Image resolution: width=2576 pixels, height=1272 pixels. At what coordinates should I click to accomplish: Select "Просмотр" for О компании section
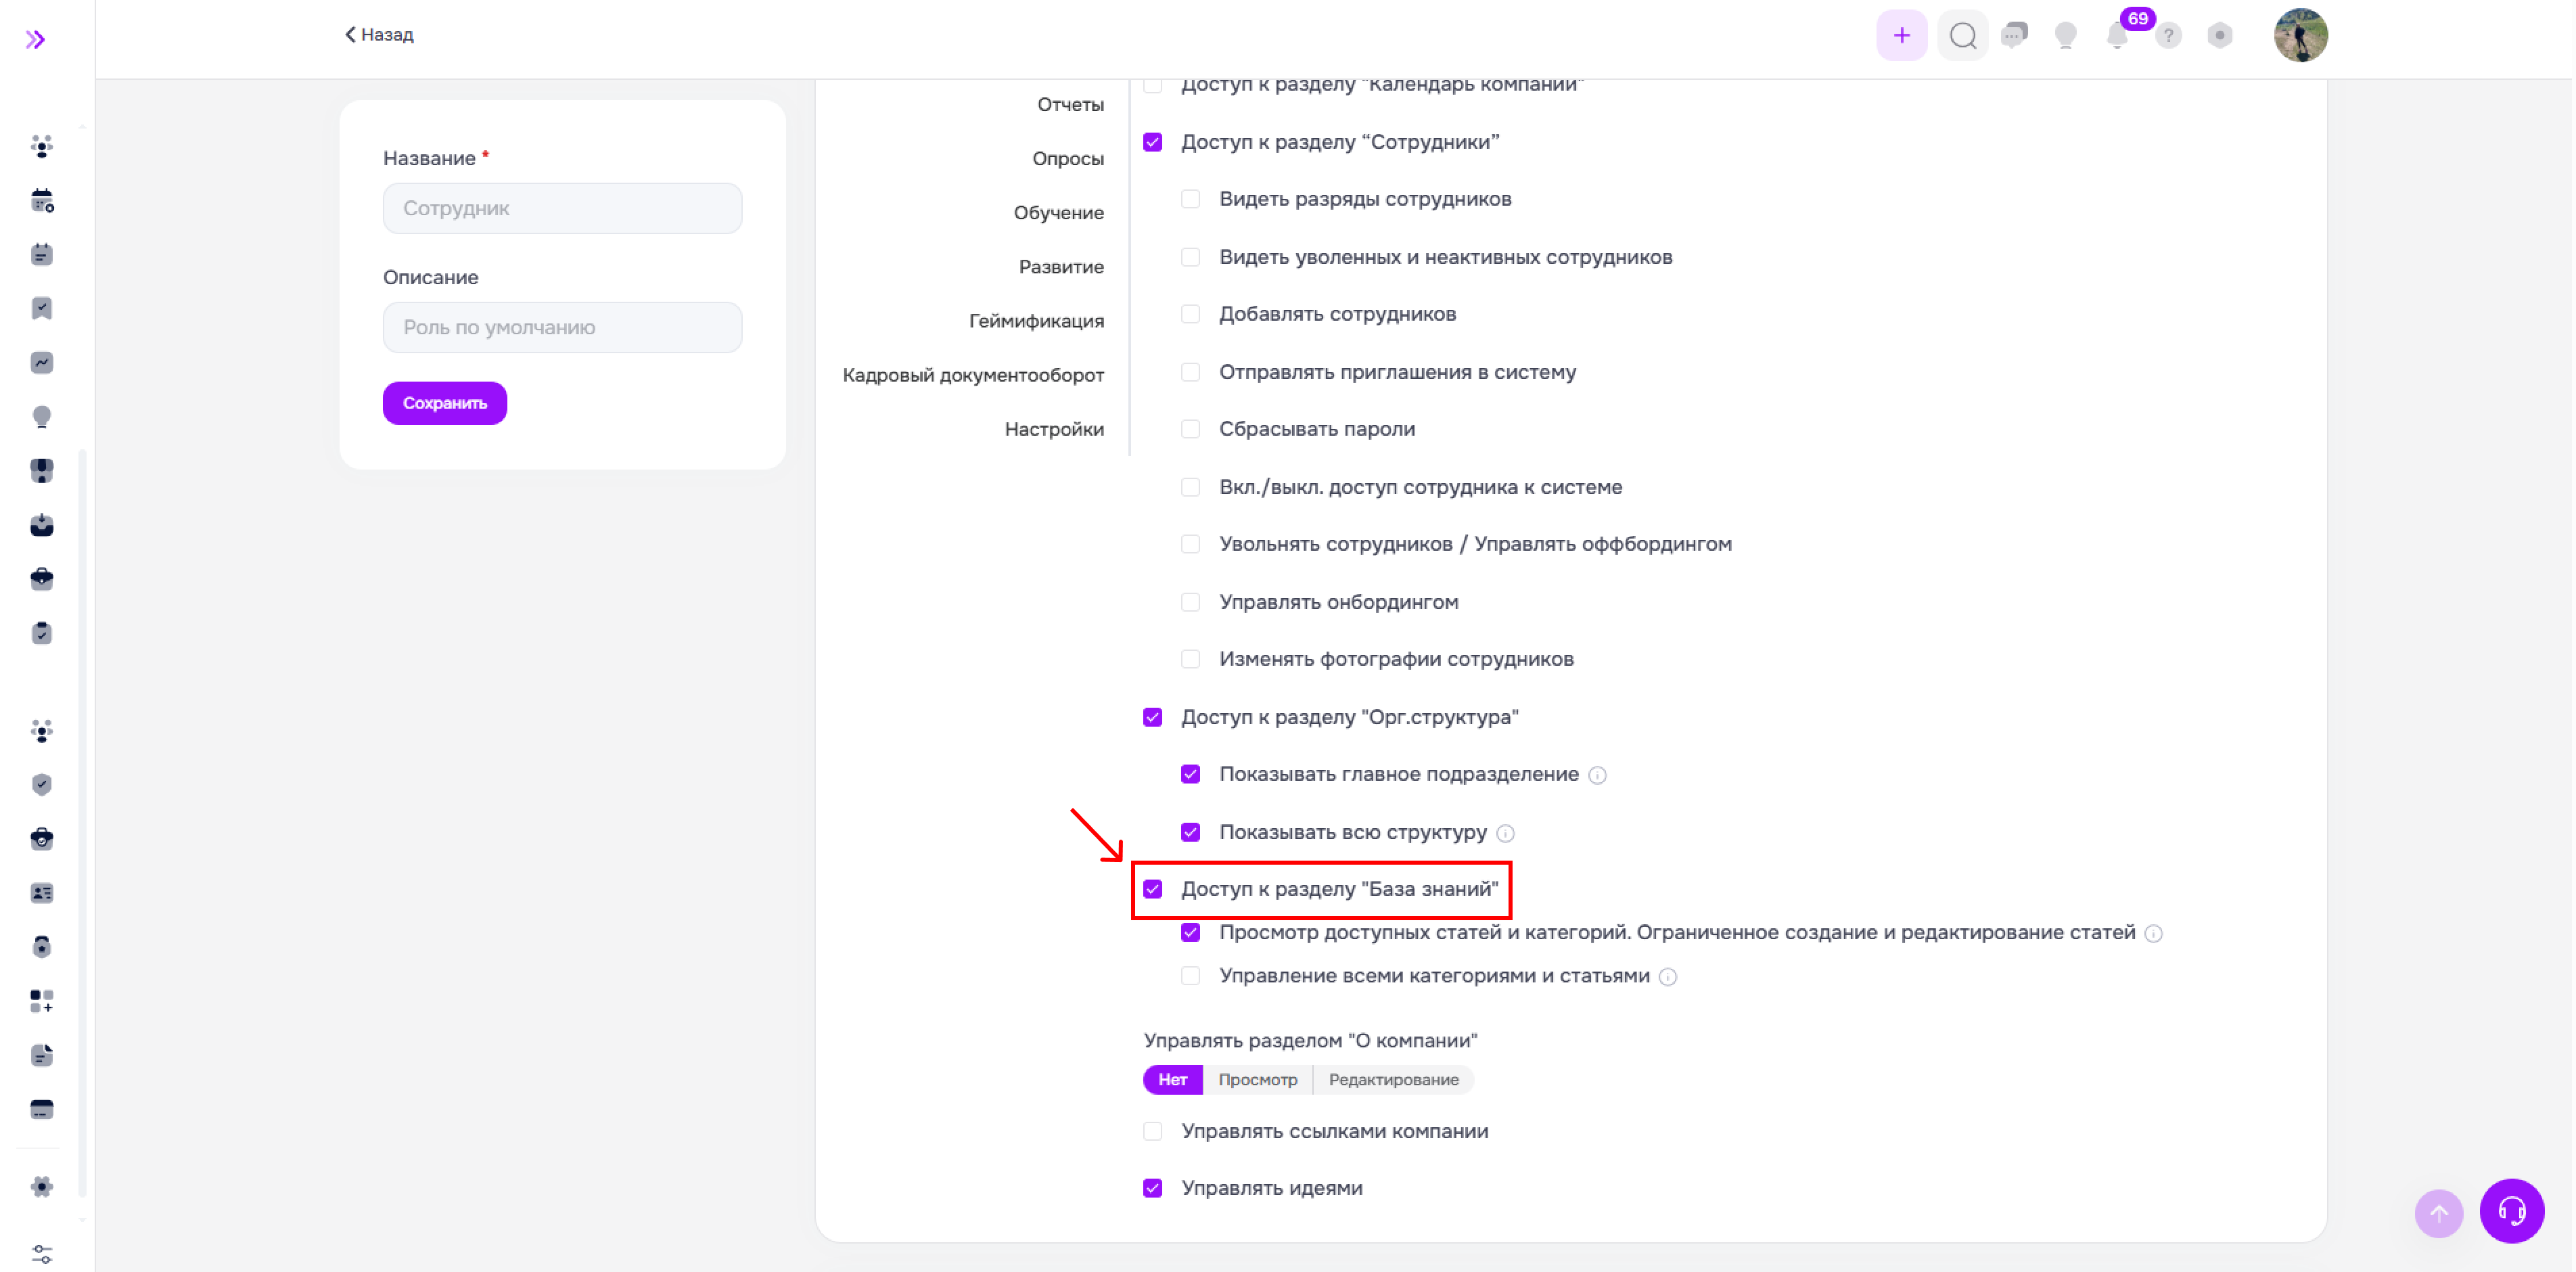coord(1257,1080)
